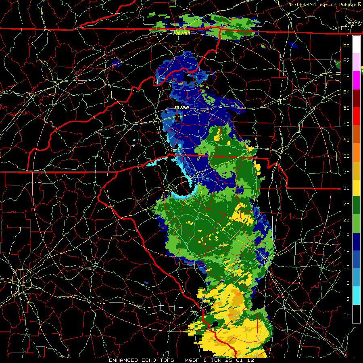
Task: Select the light green legend swatch
Action: pos(356,223)
